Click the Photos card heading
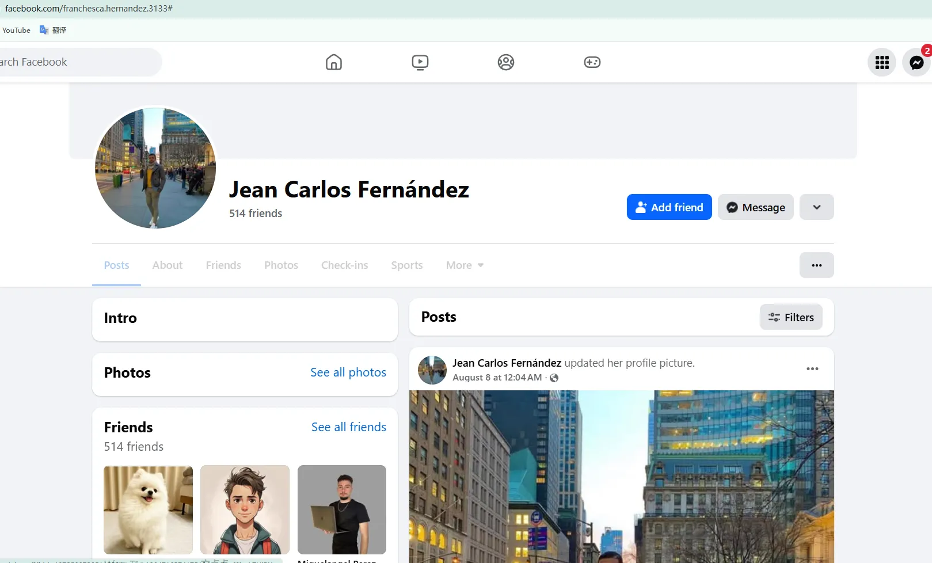The image size is (932, 563). [x=127, y=372]
